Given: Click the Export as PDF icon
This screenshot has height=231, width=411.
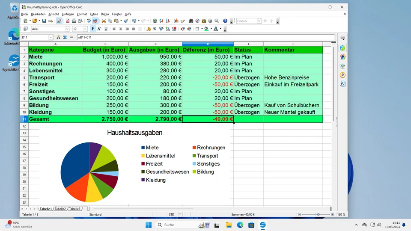Looking at the screenshot, I should (x=68, y=21).
